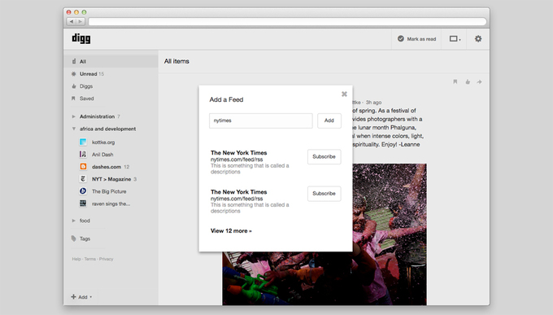Click the digg thumbs-up icon on article
This screenshot has width=553, height=315.
[x=468, y=82]
